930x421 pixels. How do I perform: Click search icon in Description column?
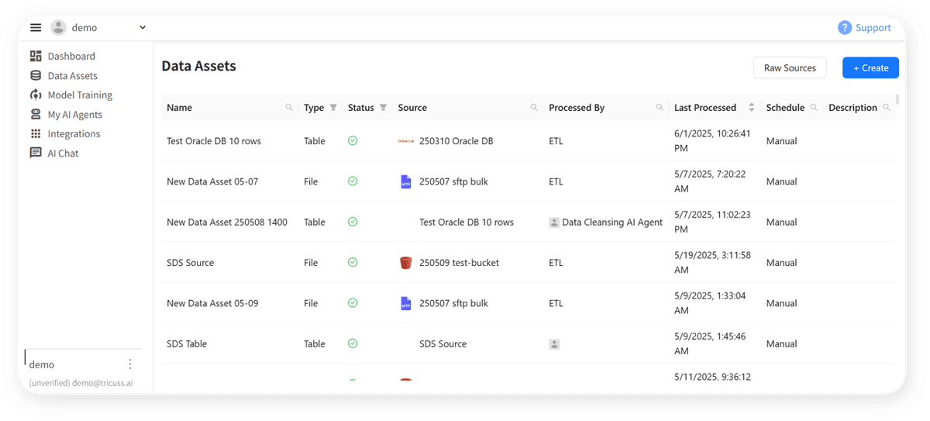pyautogui.click(x=886, y=108)
